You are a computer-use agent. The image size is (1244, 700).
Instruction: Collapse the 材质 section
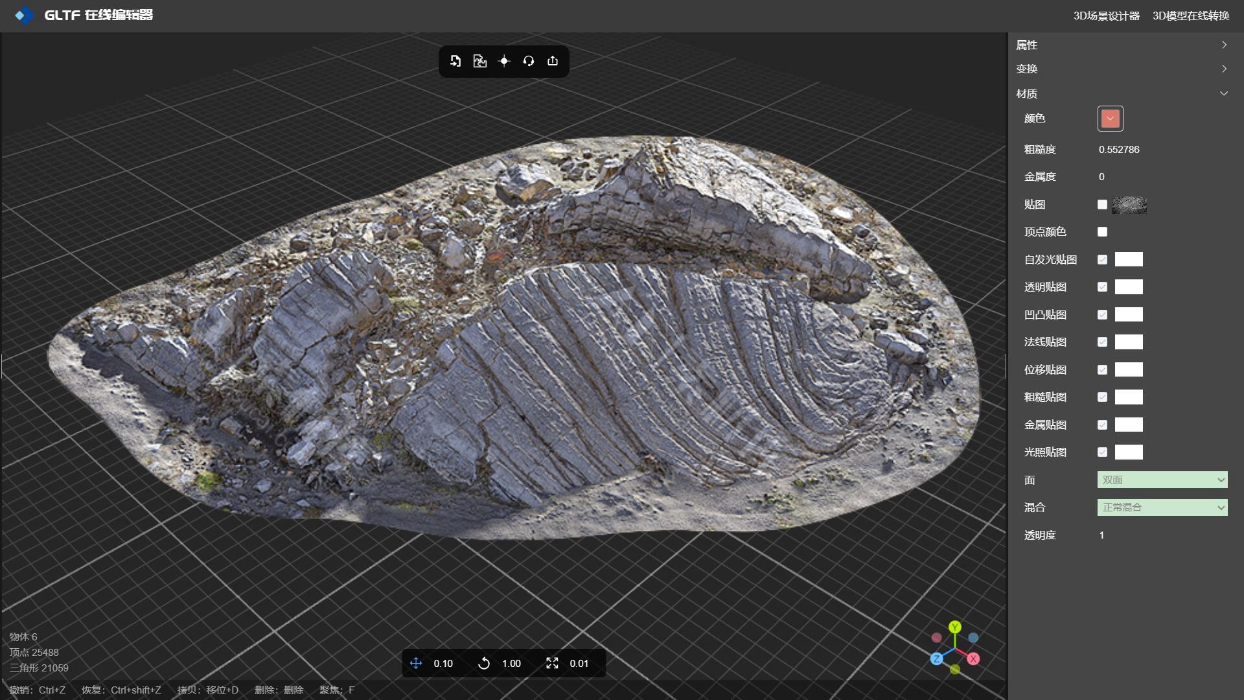(x=1224, y=93)
